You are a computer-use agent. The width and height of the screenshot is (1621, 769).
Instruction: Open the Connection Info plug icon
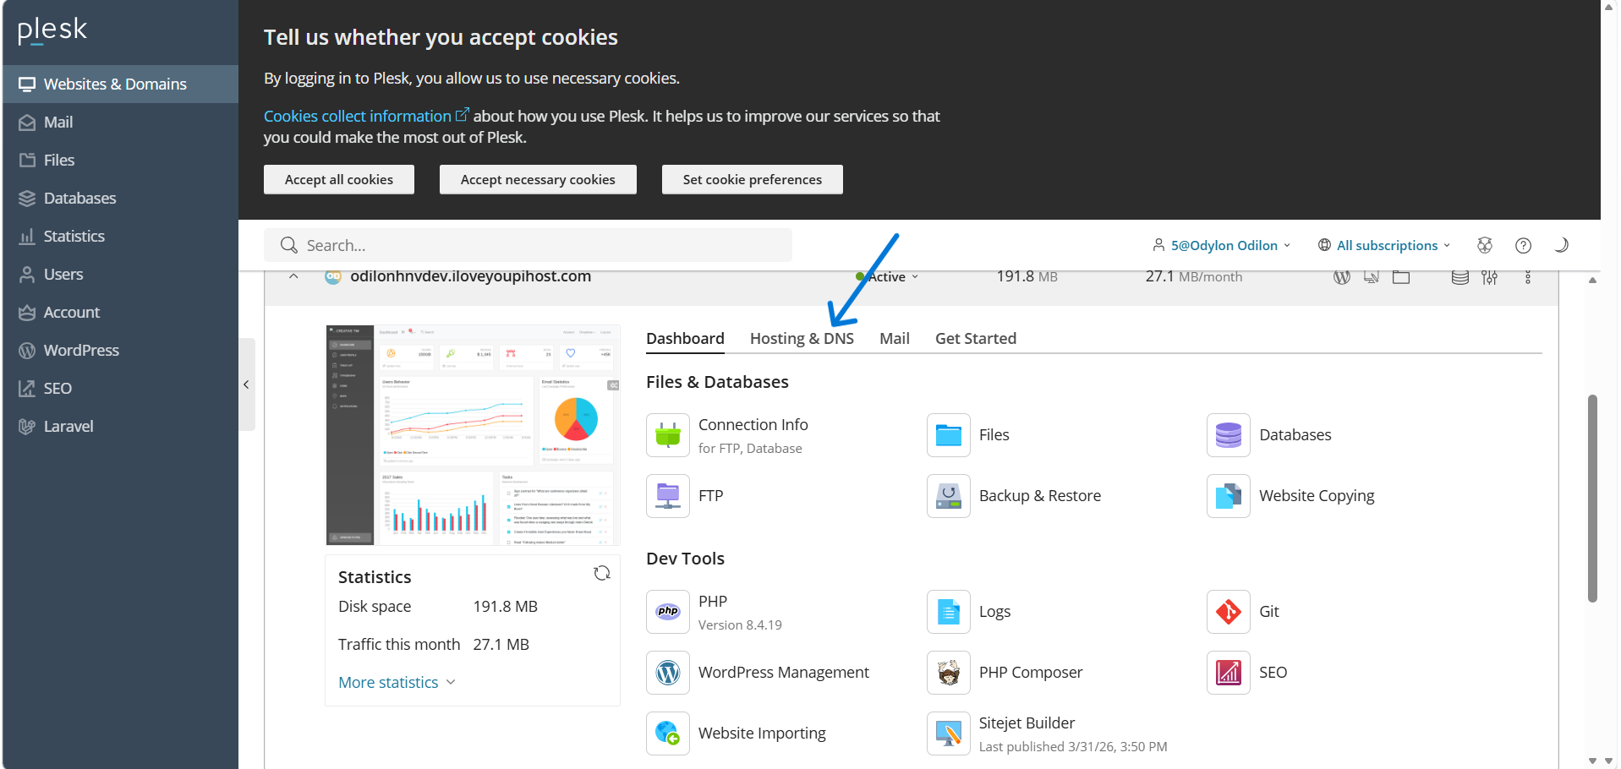668,435
